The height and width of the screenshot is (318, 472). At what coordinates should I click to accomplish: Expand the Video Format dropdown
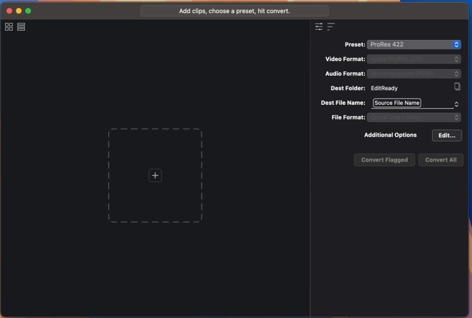coord(413,60)
